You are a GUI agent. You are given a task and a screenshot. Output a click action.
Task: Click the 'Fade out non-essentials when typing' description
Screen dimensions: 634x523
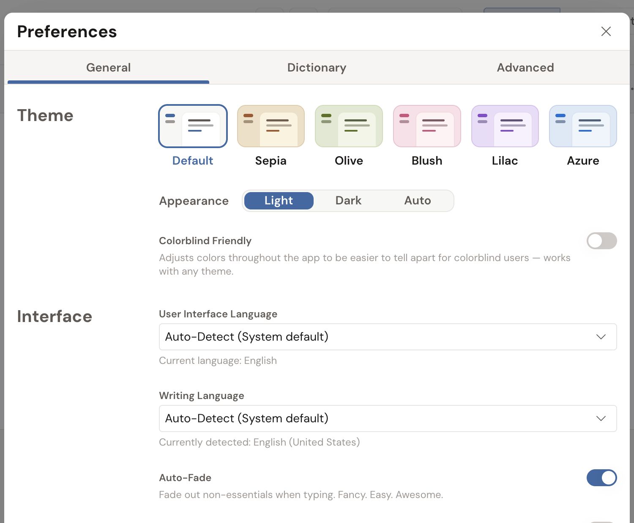click(301, 495)
